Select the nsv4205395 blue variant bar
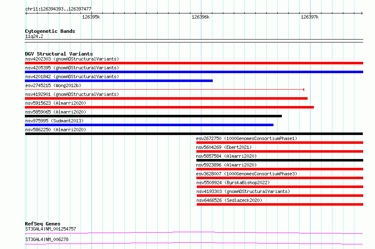Image resolution: width=375 pixels, height=249 pixels. (194, 72)
